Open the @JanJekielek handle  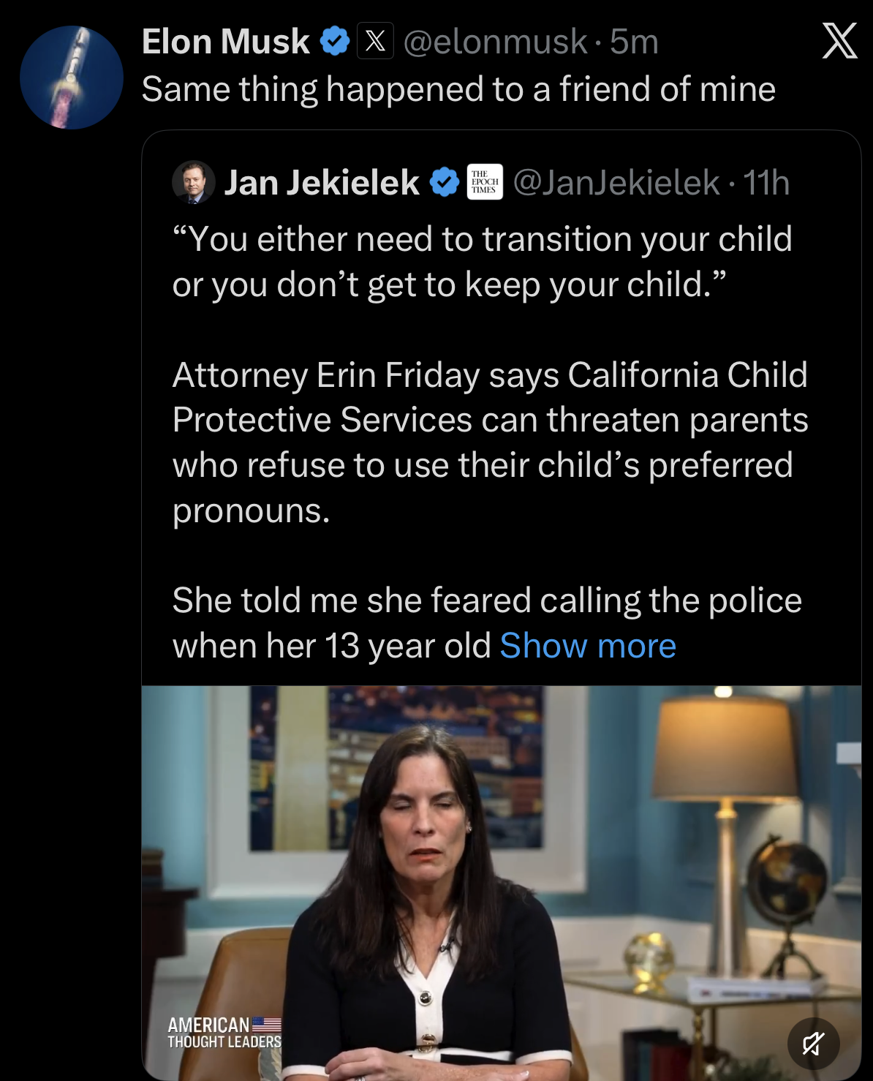616,183
